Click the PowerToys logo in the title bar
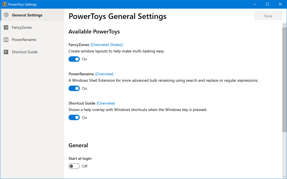Image resolution: width=287 pixels, height=179 pixels. (4, 4)
